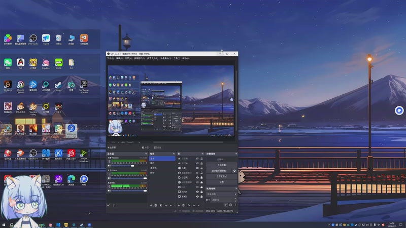Move source down arrow in Sources panel
Image resolution: width=406 pixels, height=228 pixels.
point(198,205)
